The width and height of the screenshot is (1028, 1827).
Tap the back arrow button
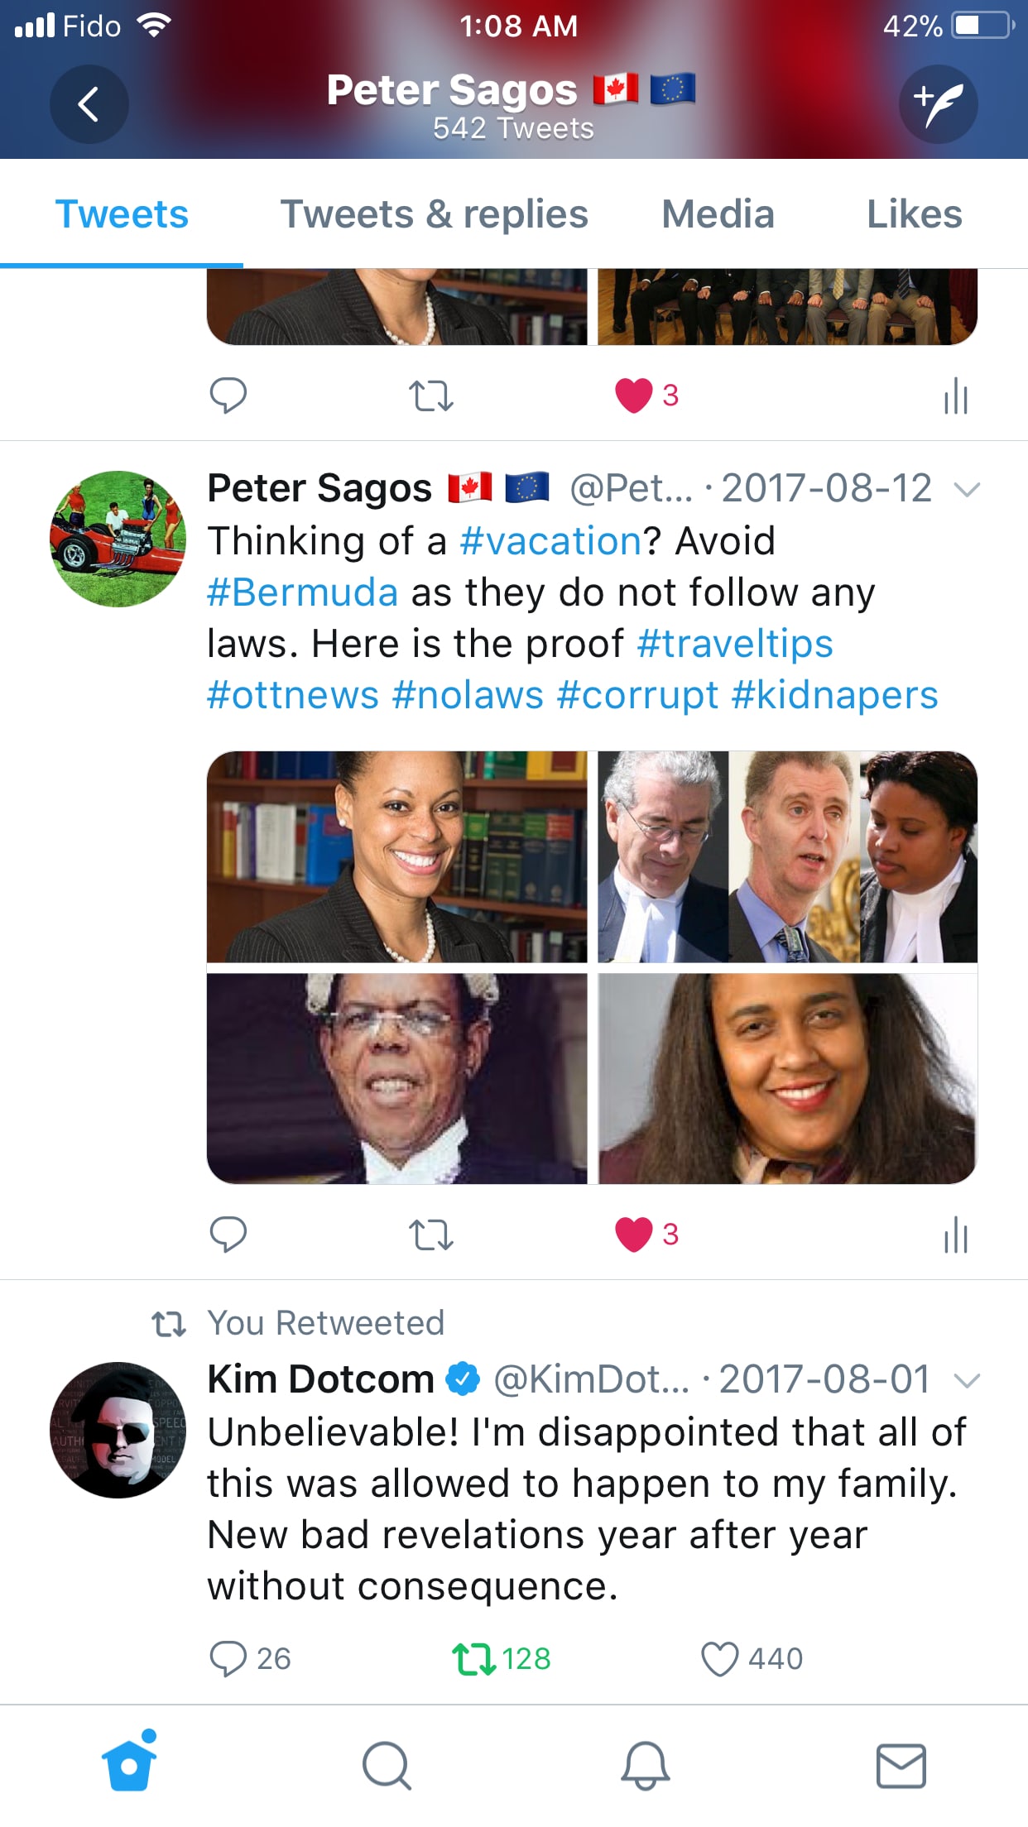point(89,104)
